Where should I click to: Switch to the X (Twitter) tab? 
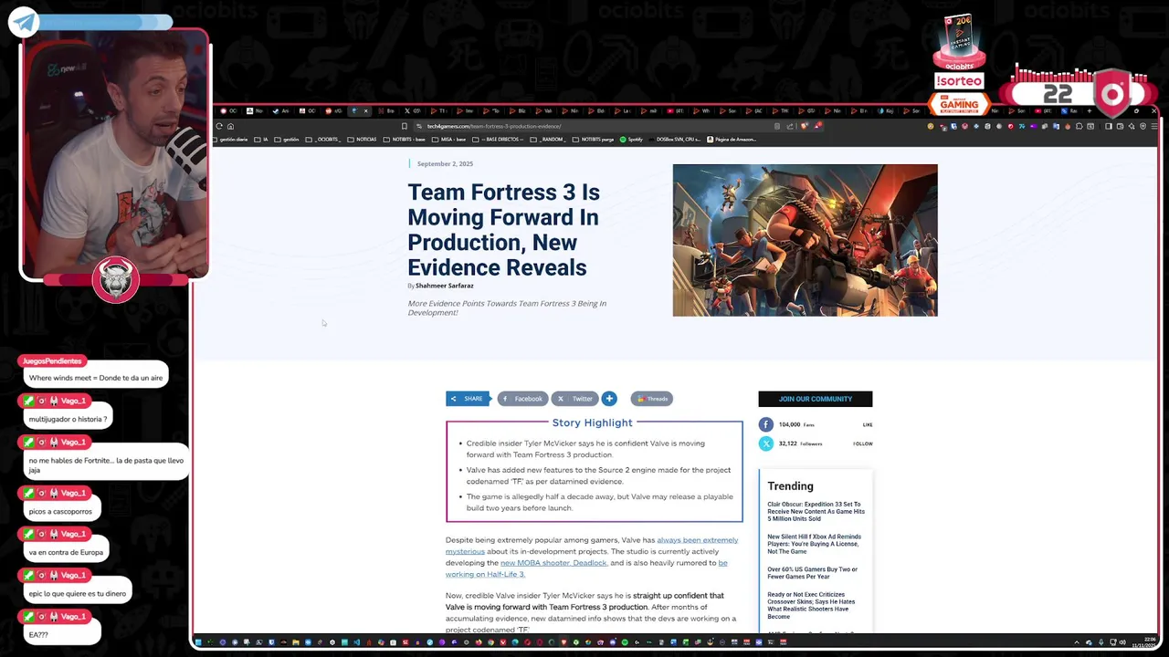[x=413, y=110]
